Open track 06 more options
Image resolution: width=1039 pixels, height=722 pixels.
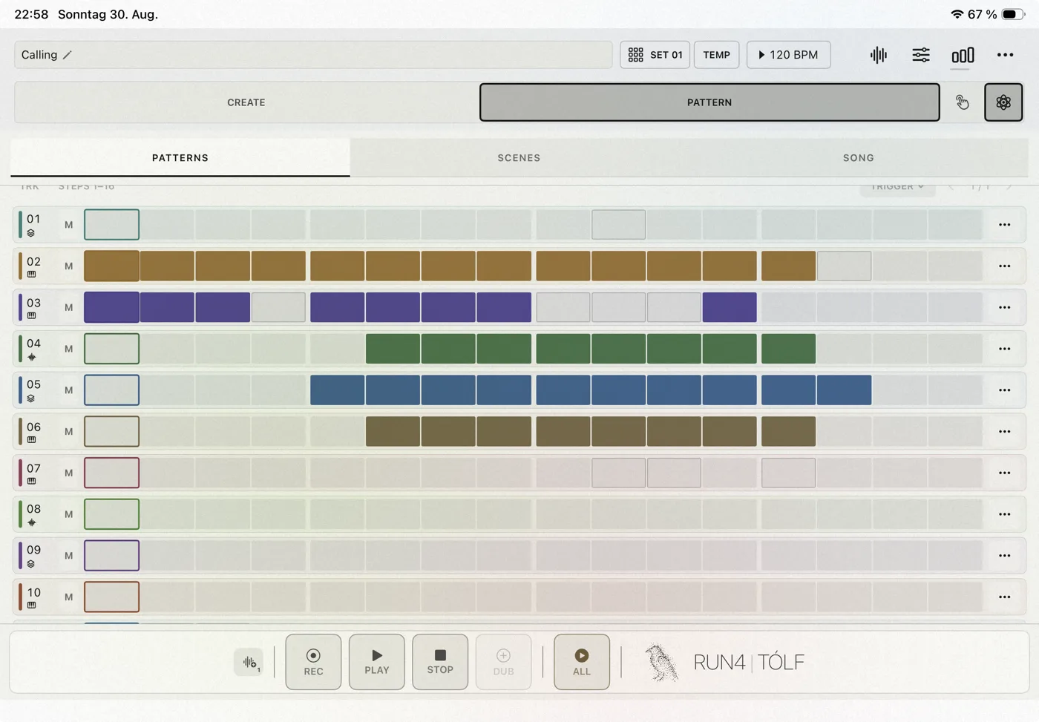click(1004, 431)
